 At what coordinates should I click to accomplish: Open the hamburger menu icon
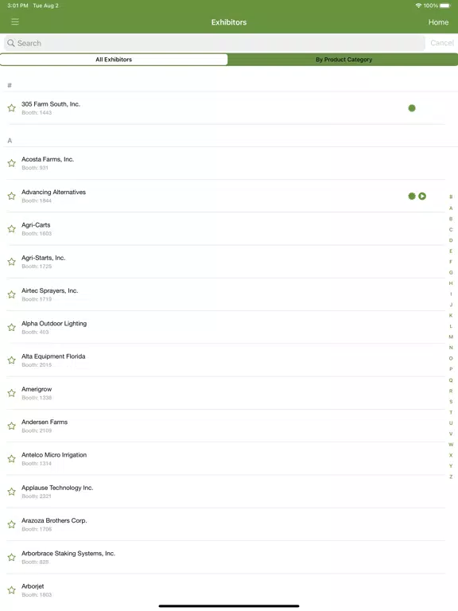pos(15,21)
